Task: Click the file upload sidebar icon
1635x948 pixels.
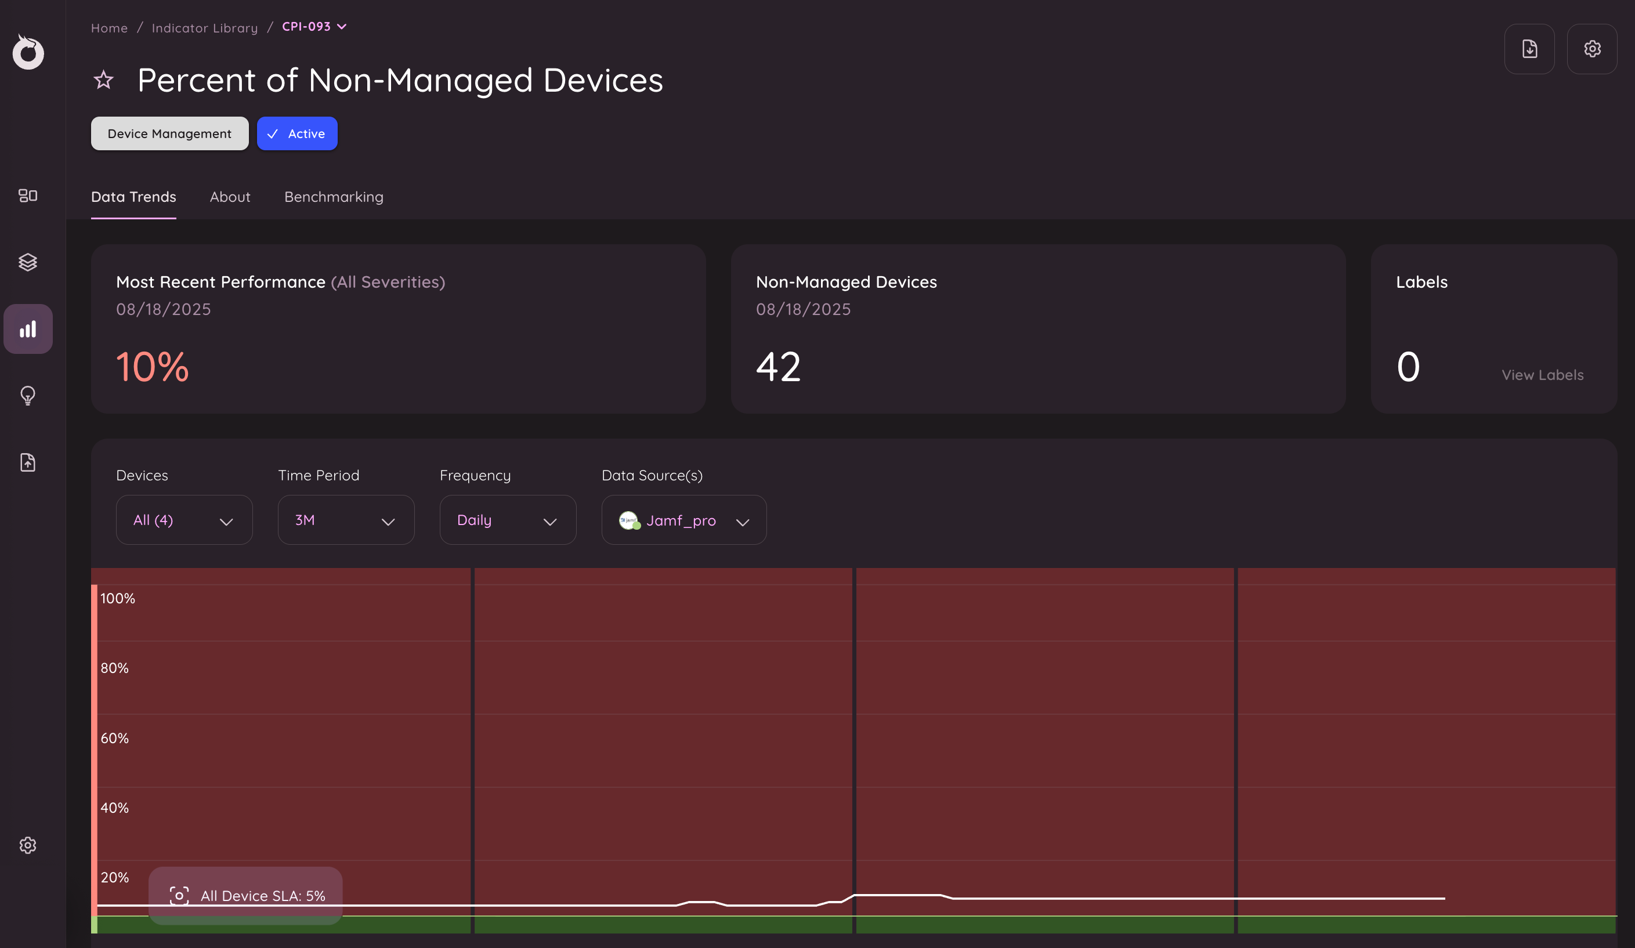Action: point(28,462)
